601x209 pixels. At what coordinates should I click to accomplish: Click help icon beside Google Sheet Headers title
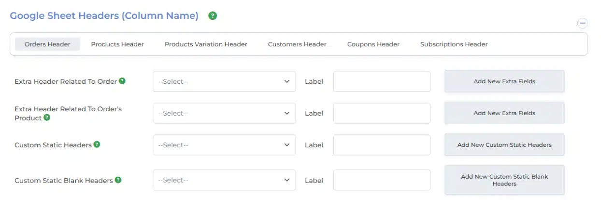[213, 16]
